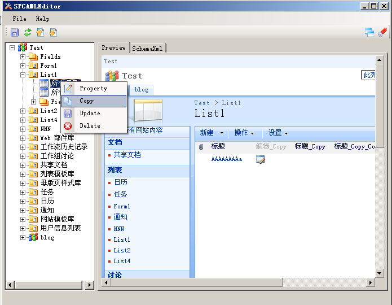Expand the NNN node

coord(23,129)
